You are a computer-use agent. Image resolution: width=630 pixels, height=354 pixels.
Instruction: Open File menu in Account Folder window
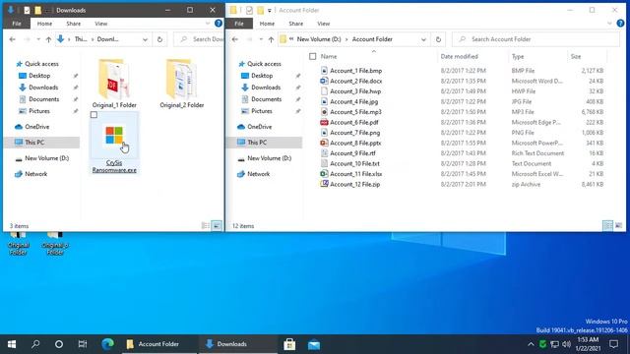click(x=239, y=24)
